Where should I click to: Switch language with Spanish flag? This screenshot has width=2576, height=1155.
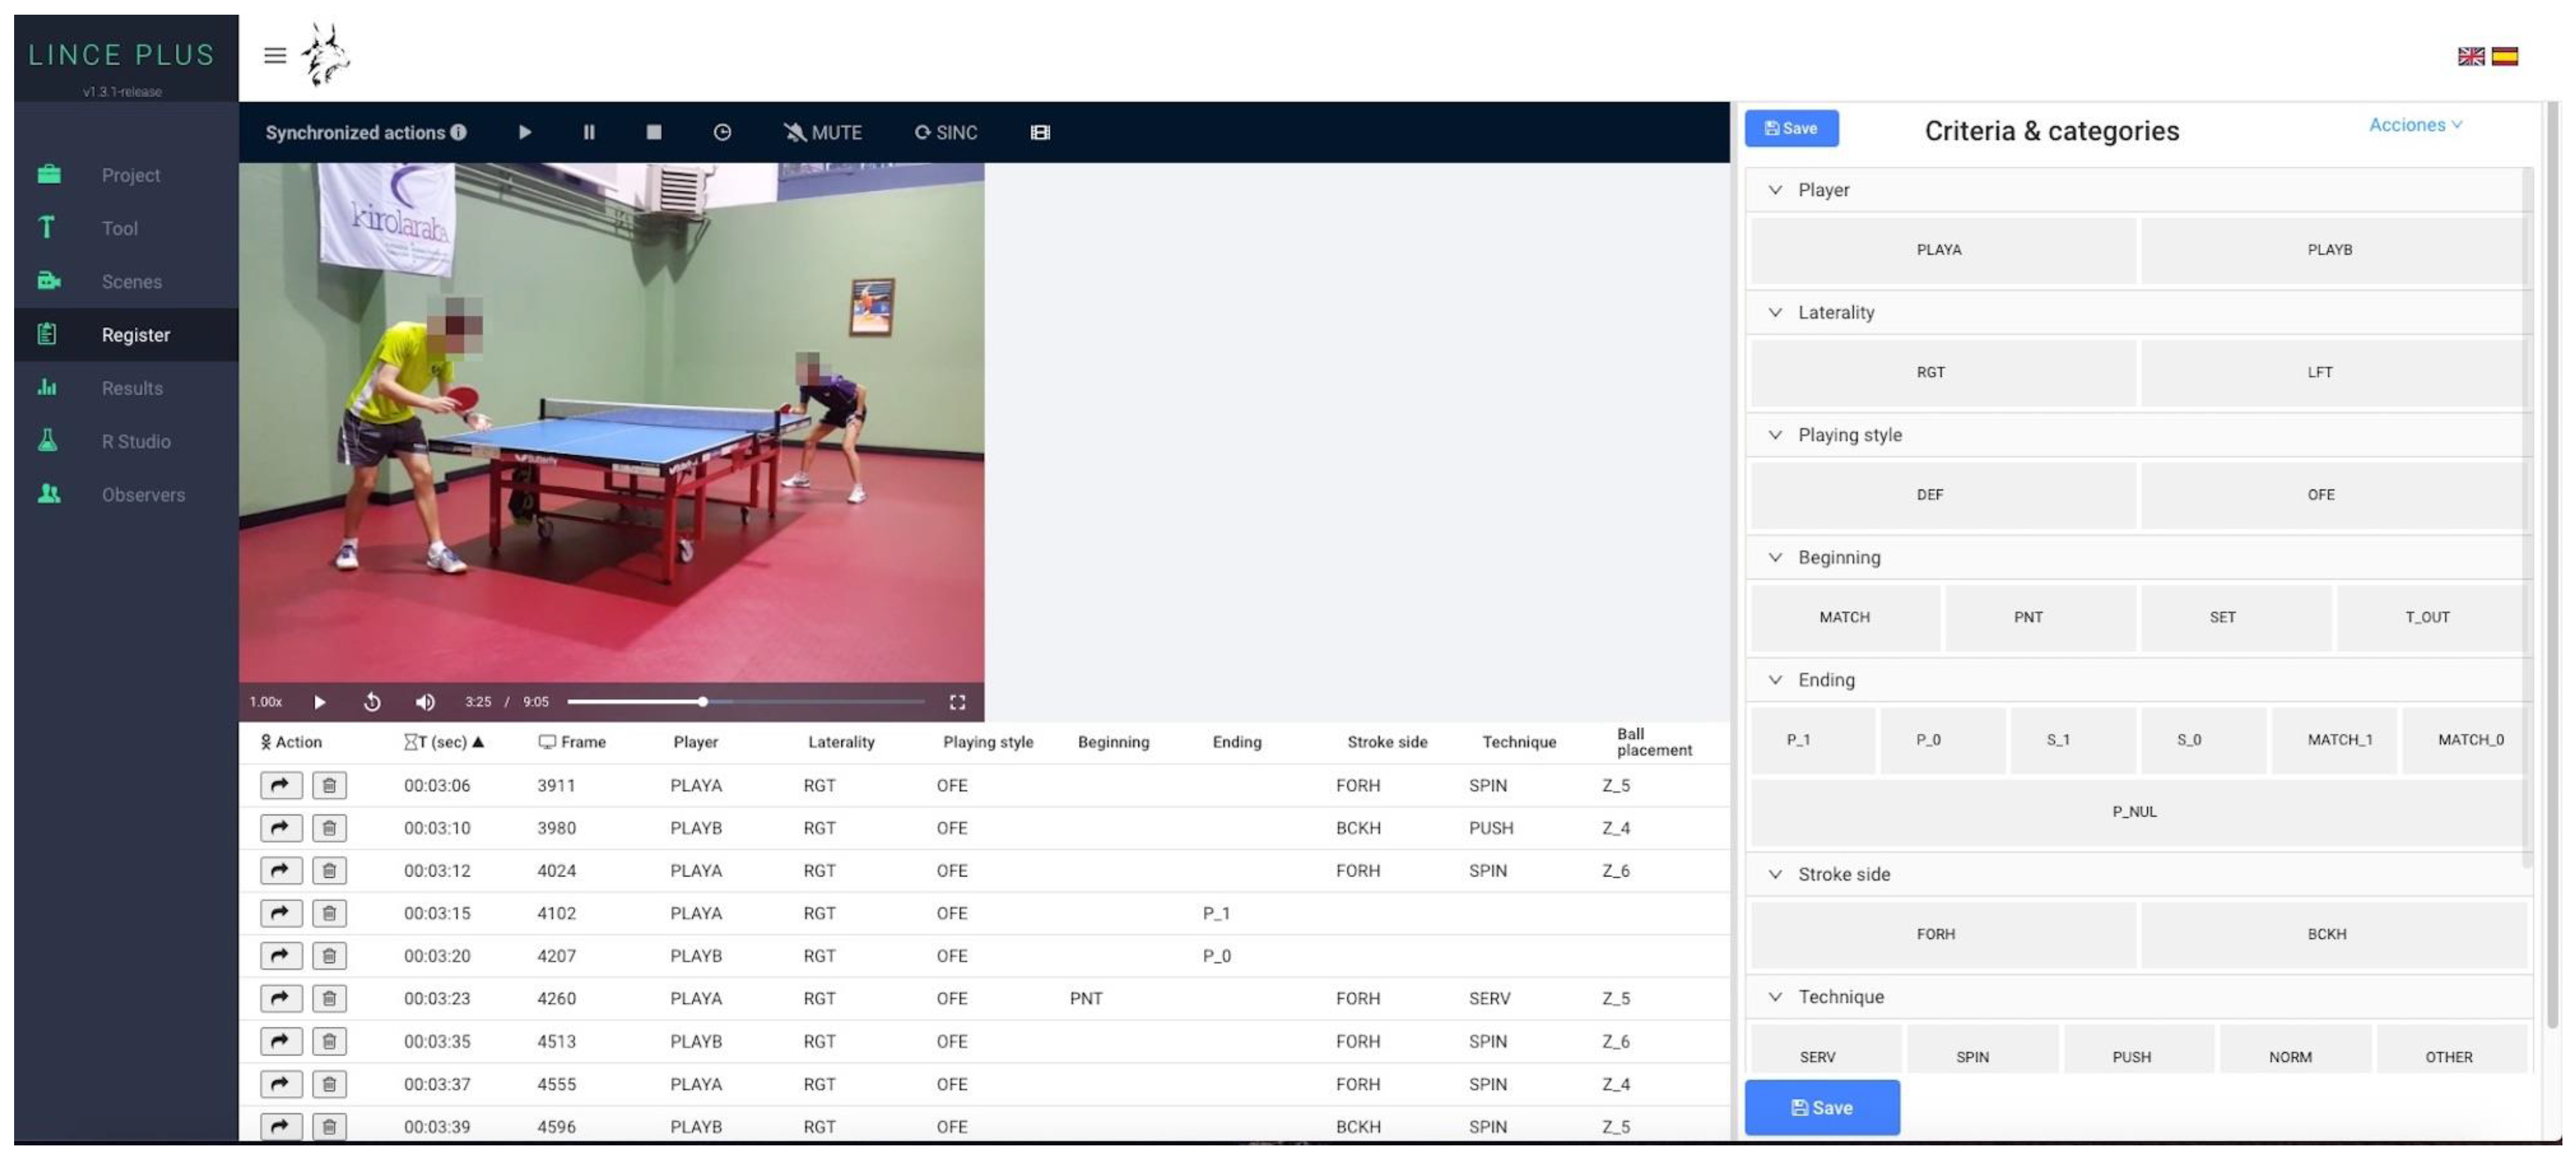(x=2504, y=56)
